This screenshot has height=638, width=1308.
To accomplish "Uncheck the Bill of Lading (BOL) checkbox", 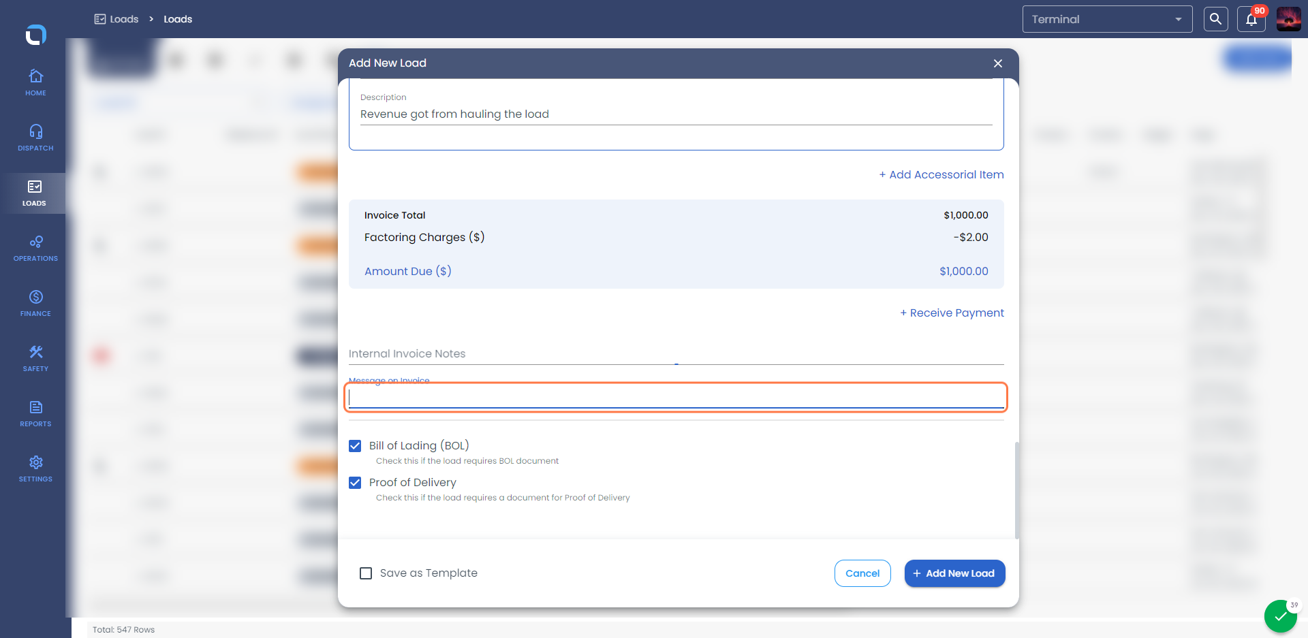I will click(x=355, y=446).
